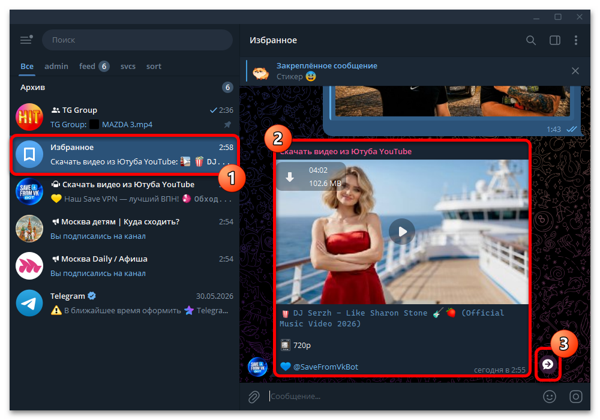Click the MAZDA 3.mp4 file preview text
The image size is (600, 420).
click(x=127, y=124)
